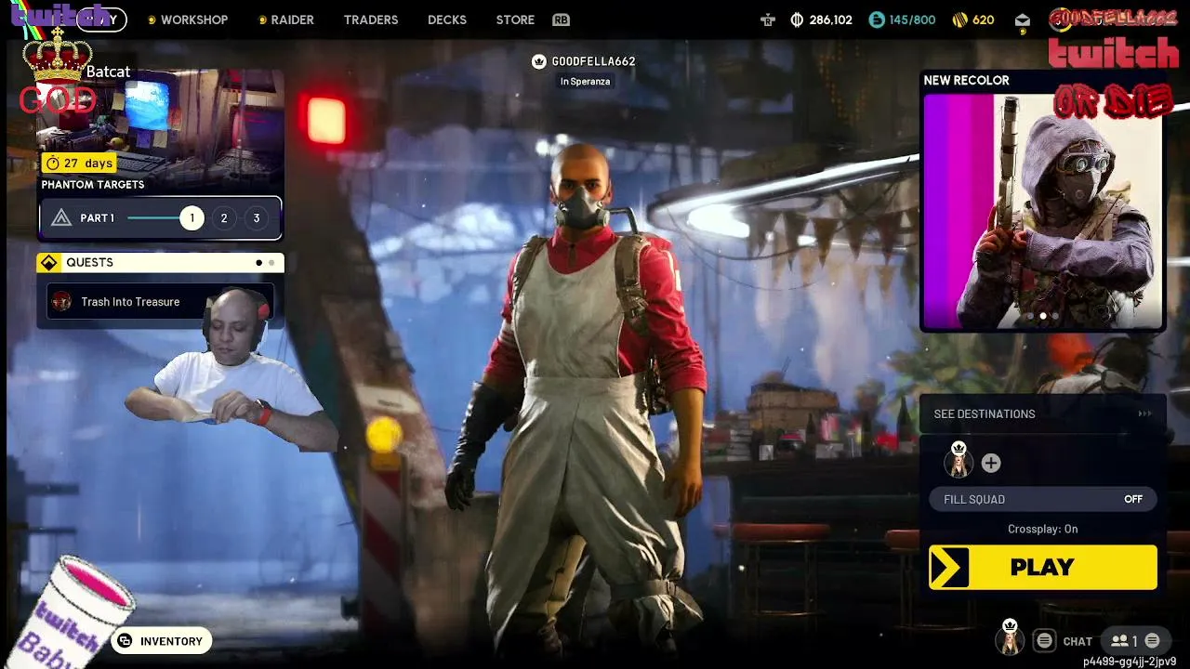Click the Inventory controller glyph icon

pyautogui.click(x=126, y=641)
